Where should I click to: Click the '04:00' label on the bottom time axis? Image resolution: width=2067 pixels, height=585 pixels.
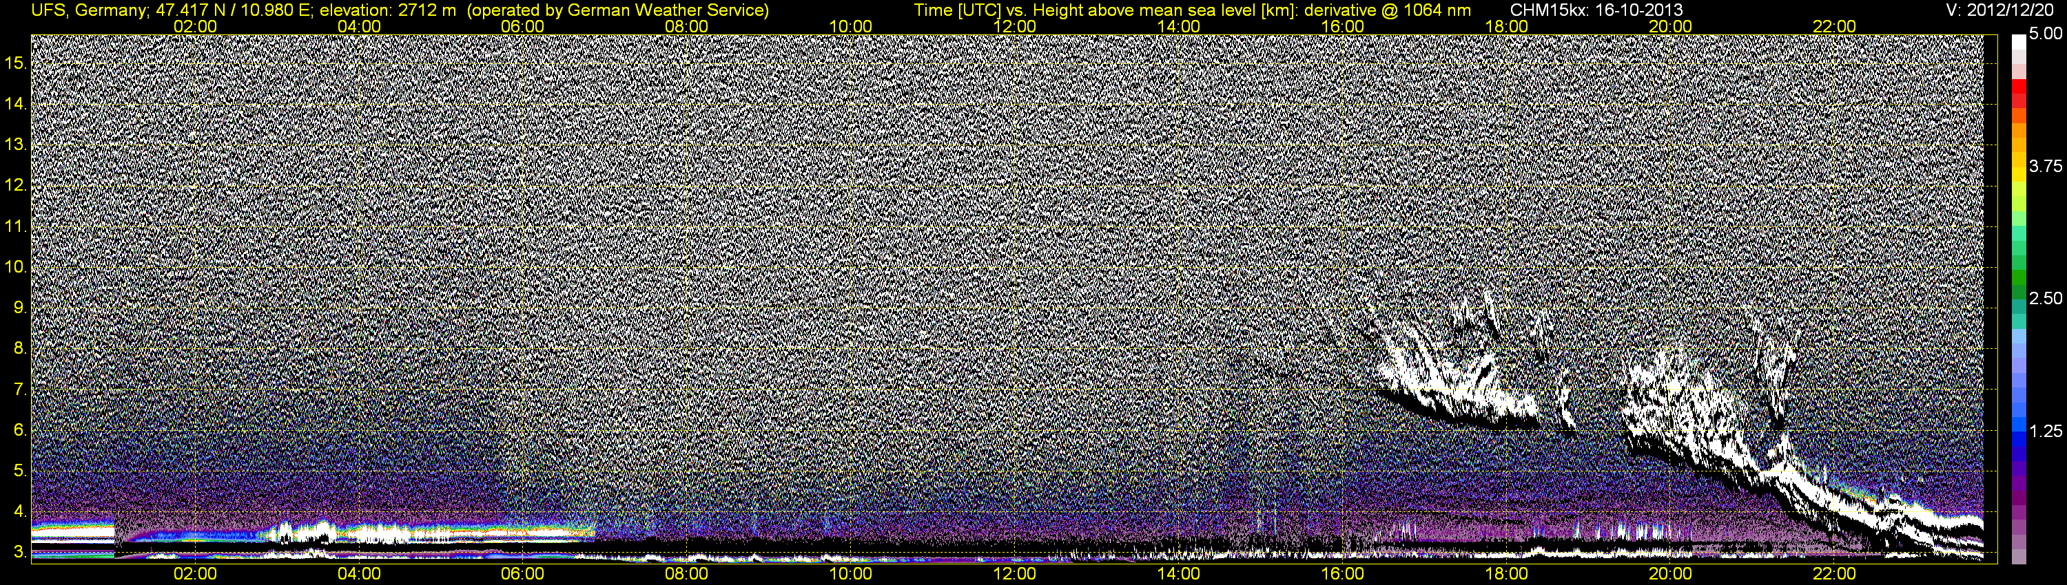pyautogui.click(x=359, y=574)
